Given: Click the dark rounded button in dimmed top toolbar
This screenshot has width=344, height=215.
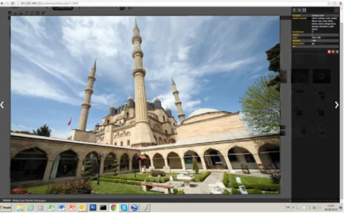Looking at the screenshot, I should point(63,8).
